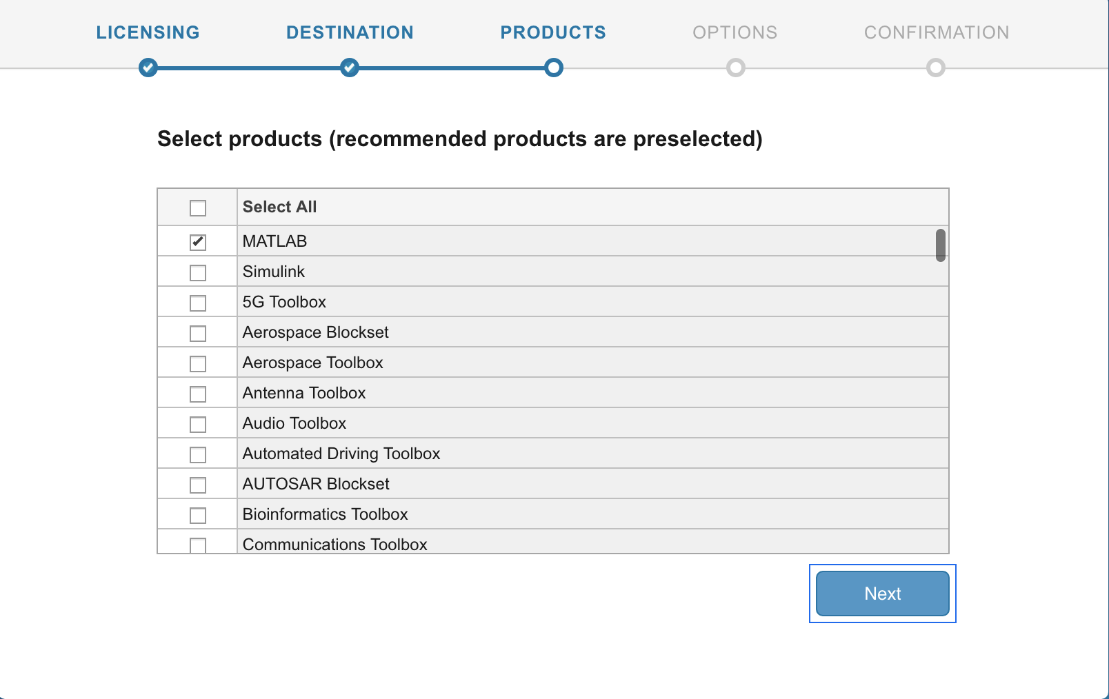Viewport: 1109px width, 699px height.
Task: Go to the DESTINATION step tab
Action: point(350,32)
